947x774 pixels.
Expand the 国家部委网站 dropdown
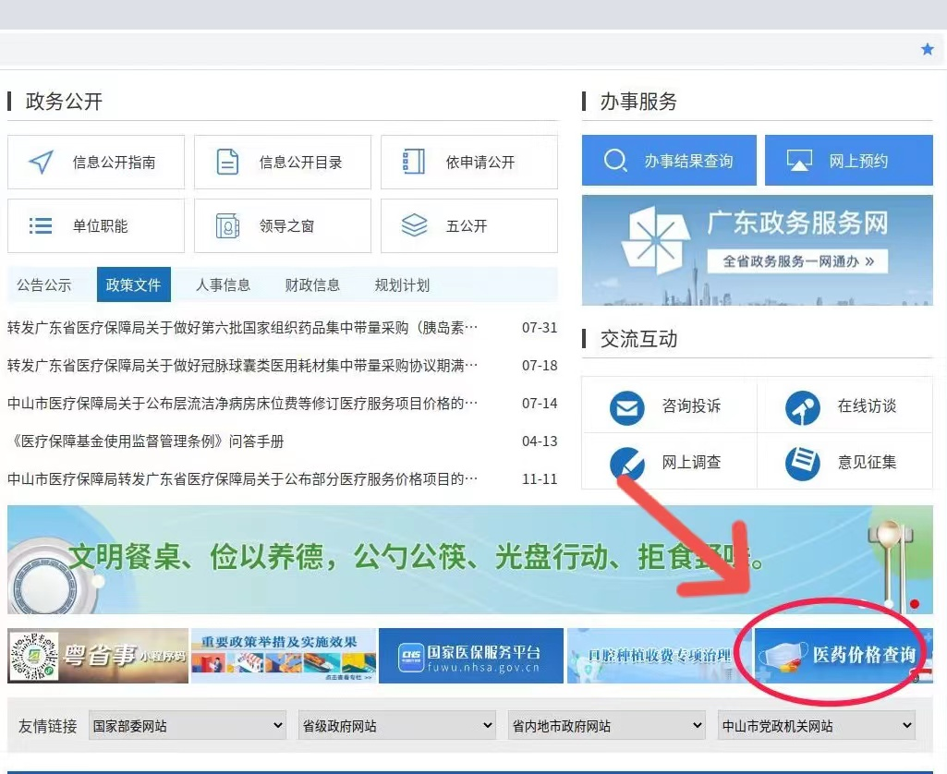click(187, 725)
